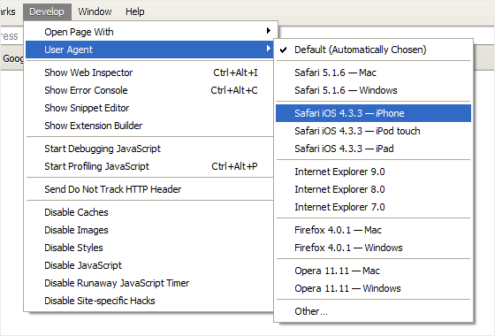Select Show Web Inspector
495x336 pixels.
click(149, 73)
